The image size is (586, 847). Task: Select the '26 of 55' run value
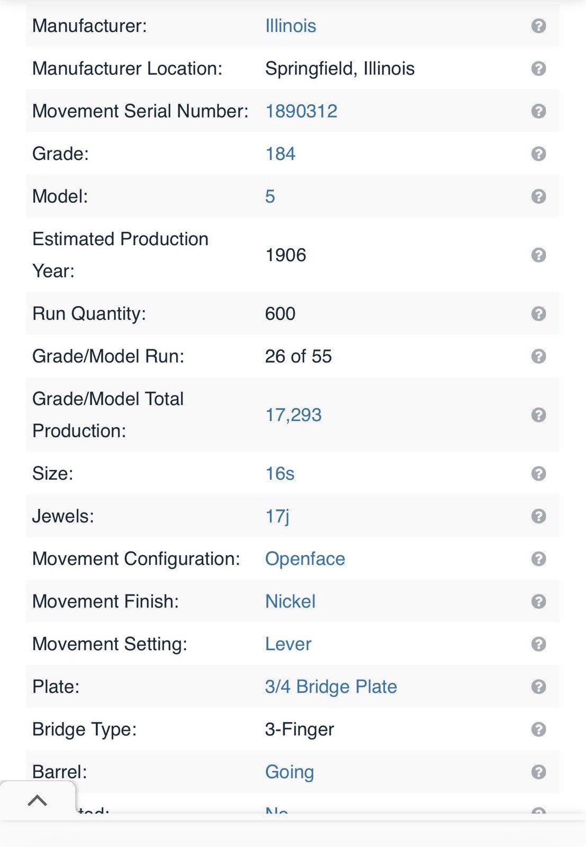[298, 356]
